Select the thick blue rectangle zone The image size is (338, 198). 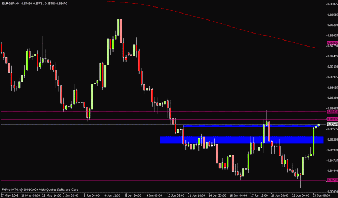(241, 140)
